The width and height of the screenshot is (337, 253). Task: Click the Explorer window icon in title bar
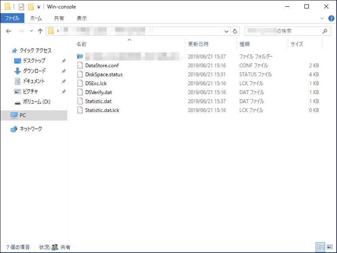click(x=7, y=7)
